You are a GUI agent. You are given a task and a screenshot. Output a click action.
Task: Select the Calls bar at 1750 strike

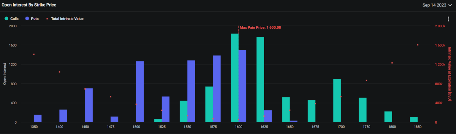[362, 110]
